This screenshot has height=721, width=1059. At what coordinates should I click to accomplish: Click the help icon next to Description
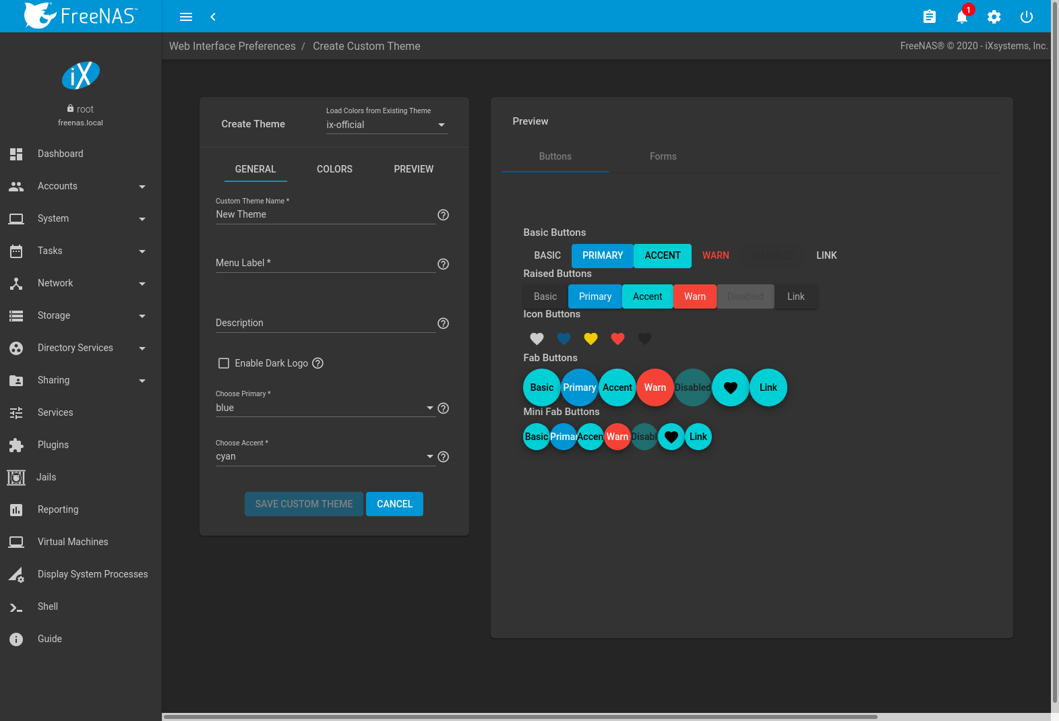[443, 323]
